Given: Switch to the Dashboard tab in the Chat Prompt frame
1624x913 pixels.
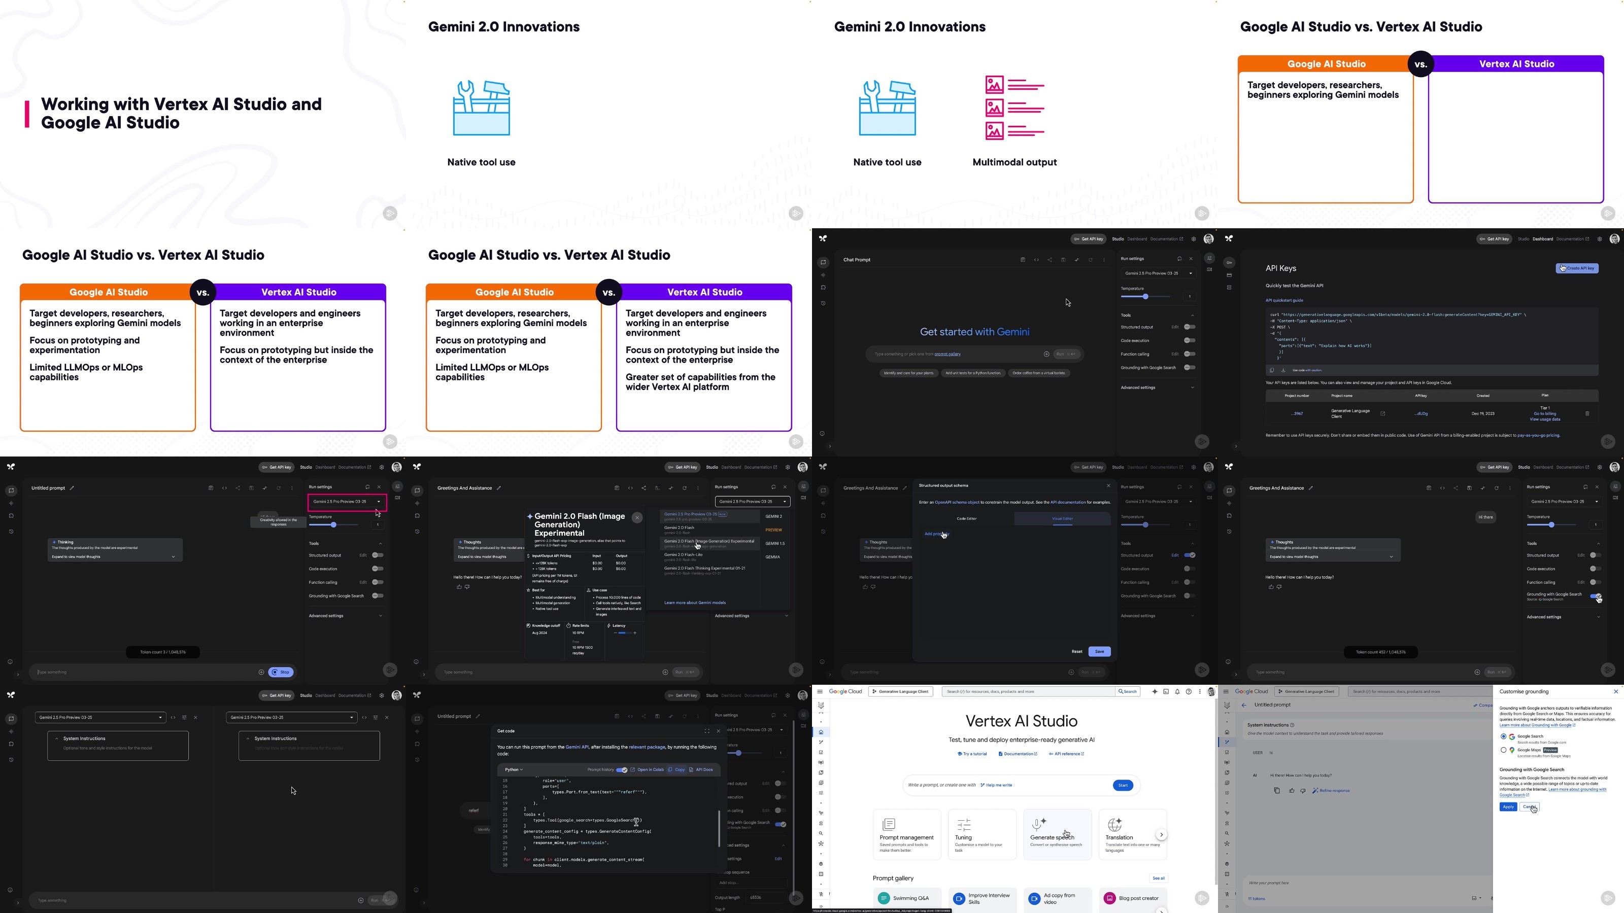Looking at the screenshot, I should (1137, 239).
